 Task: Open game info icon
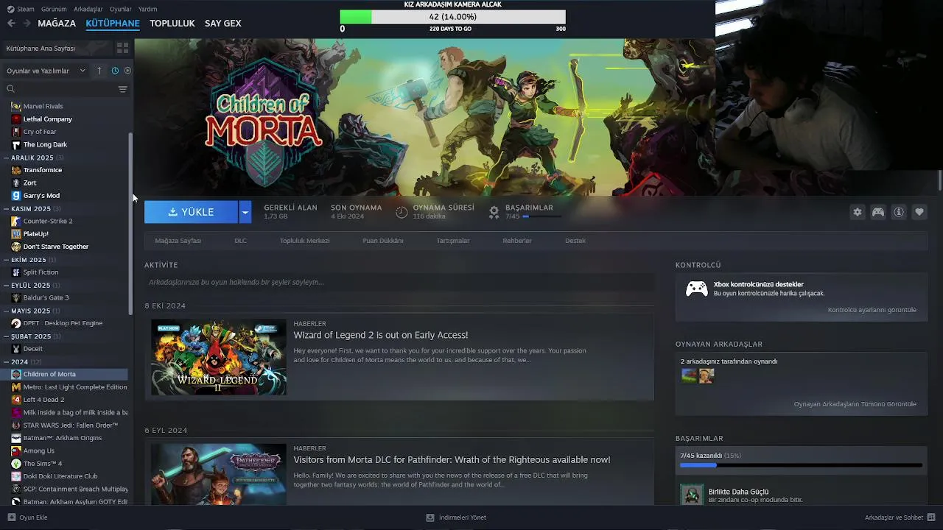899,212
